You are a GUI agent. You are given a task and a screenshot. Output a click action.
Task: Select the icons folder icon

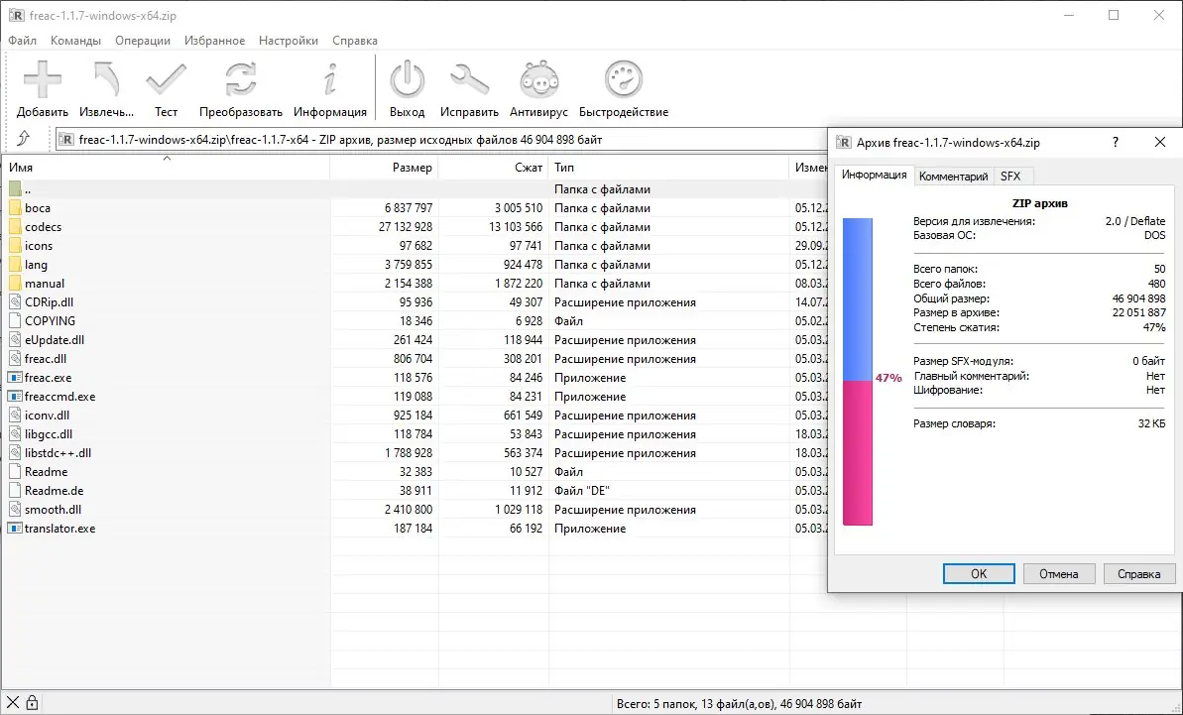pyautogui.click(x=15, y=246)
